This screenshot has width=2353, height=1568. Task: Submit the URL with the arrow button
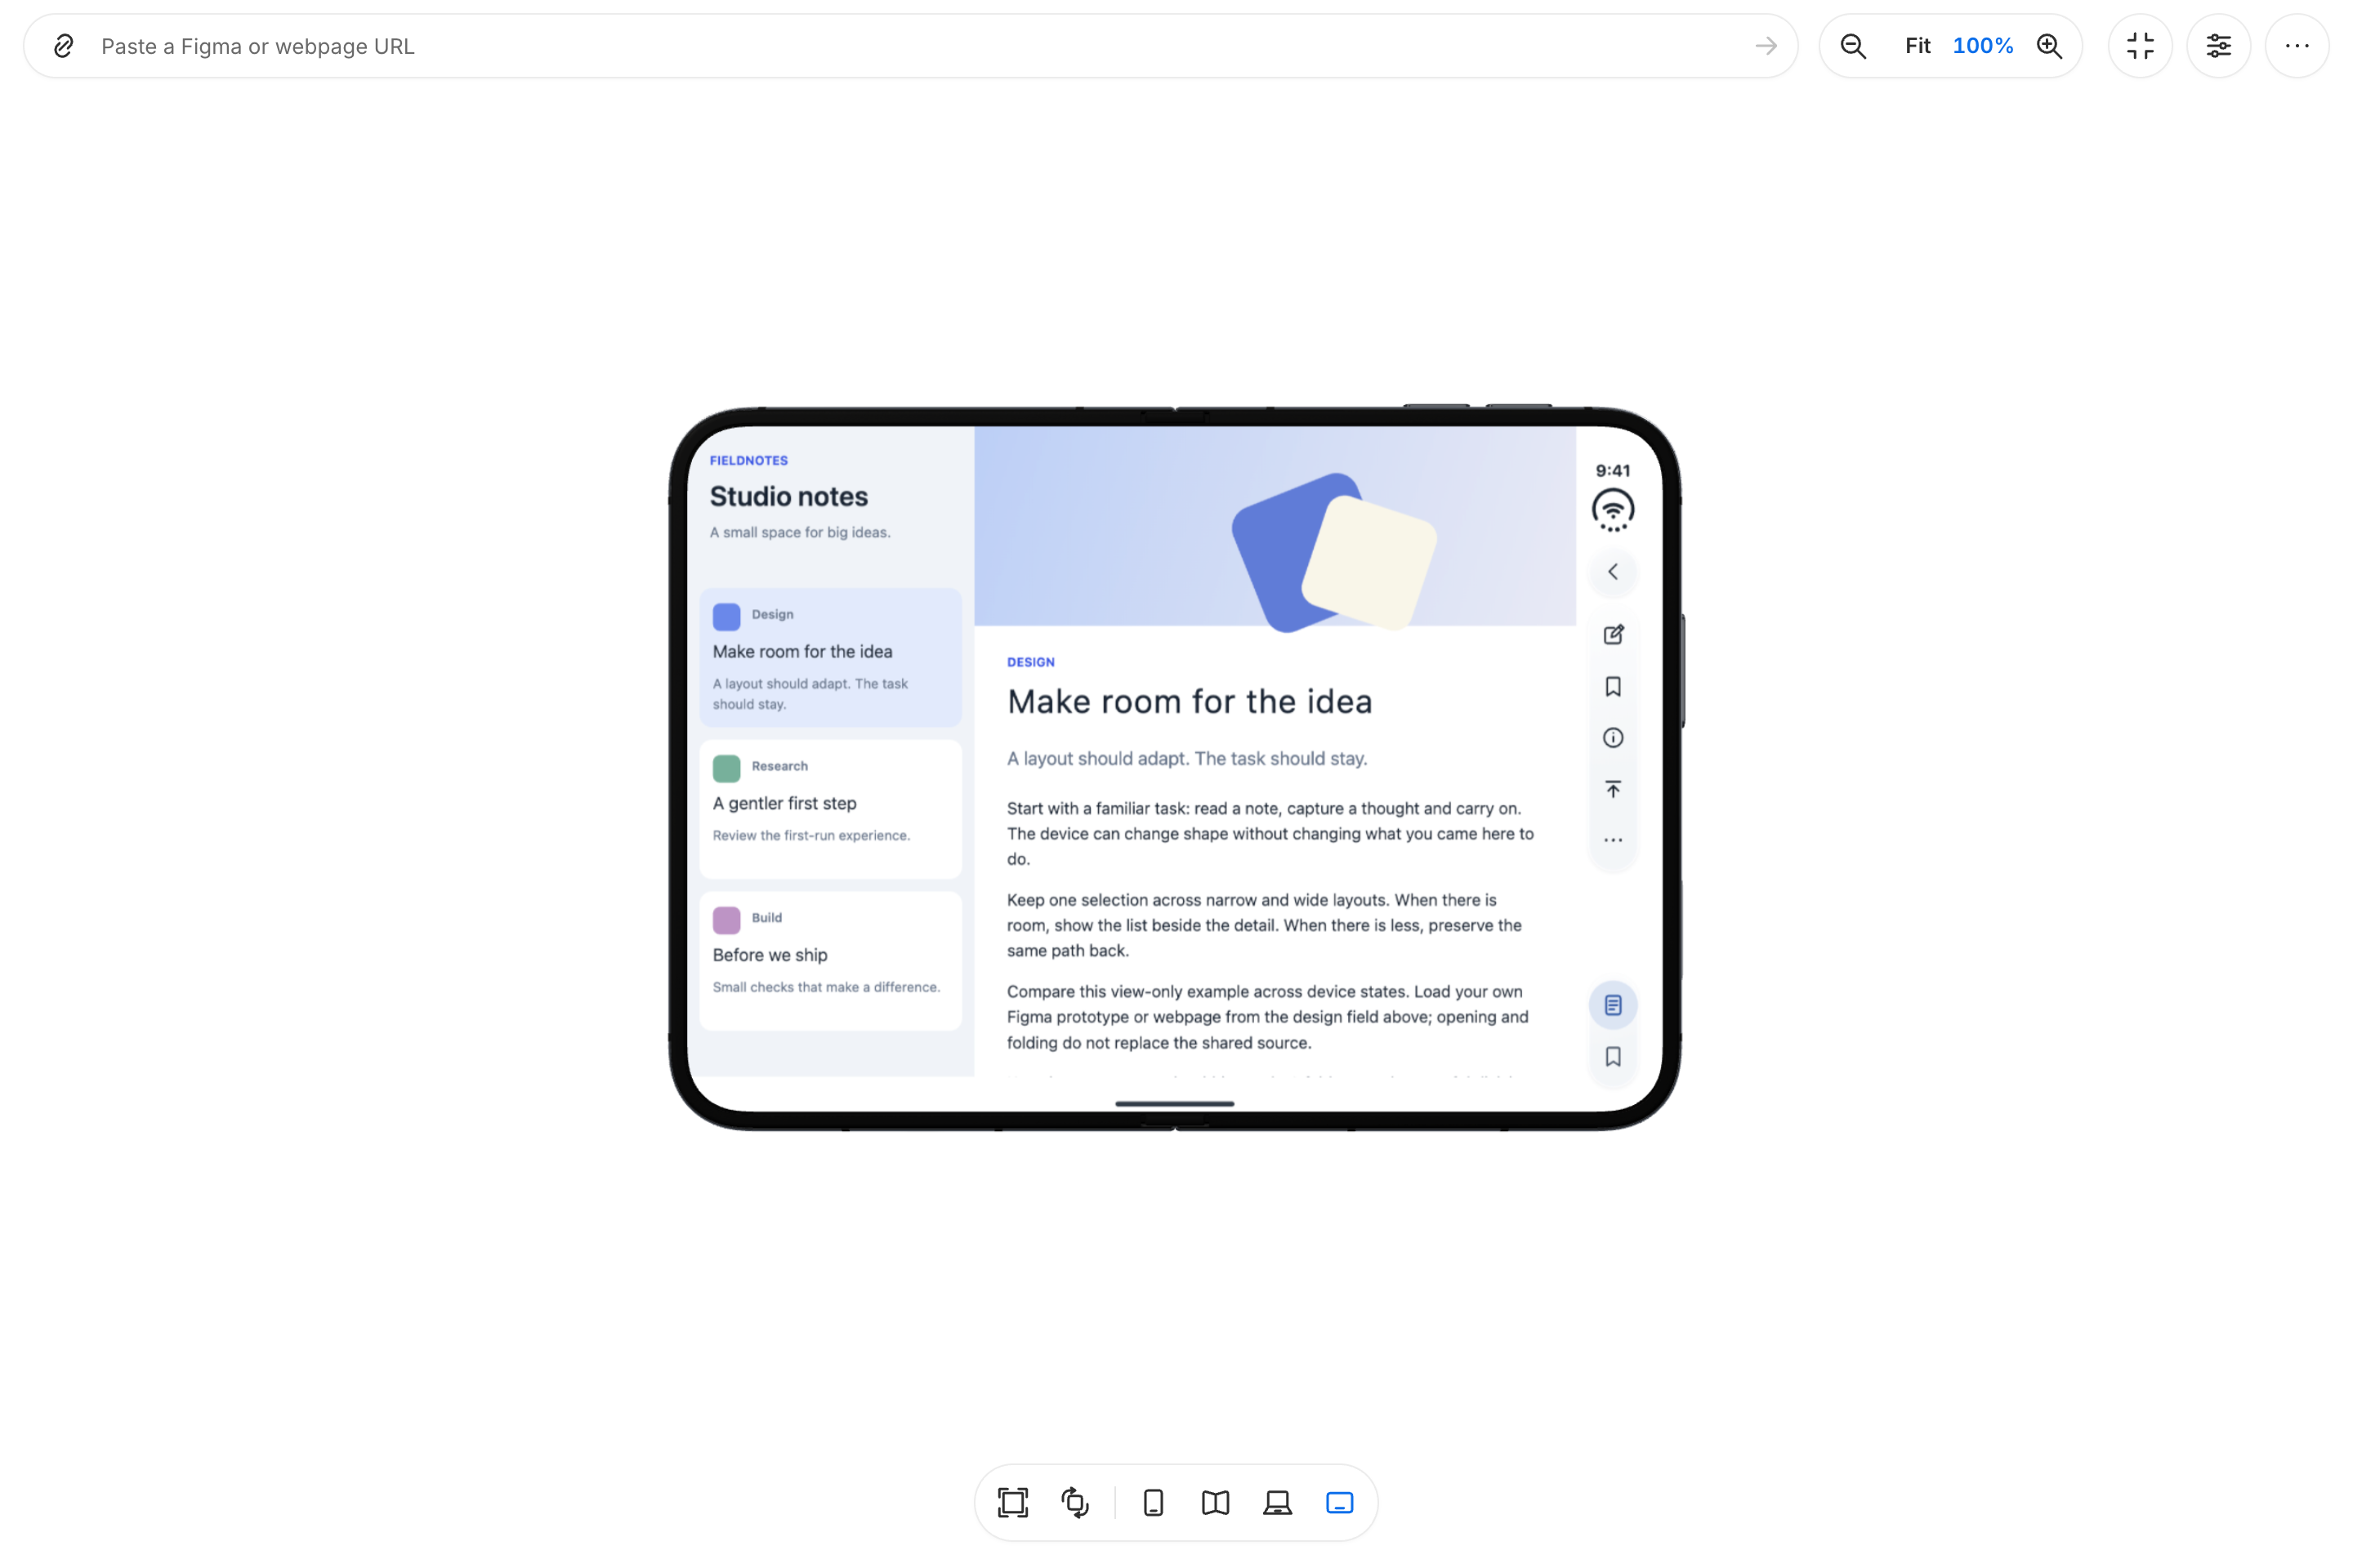tap(1766, 46)
